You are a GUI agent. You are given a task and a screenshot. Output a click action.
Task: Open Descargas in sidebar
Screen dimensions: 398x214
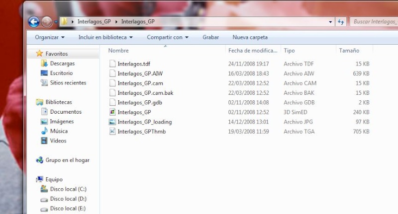click(x=63, y=64)
